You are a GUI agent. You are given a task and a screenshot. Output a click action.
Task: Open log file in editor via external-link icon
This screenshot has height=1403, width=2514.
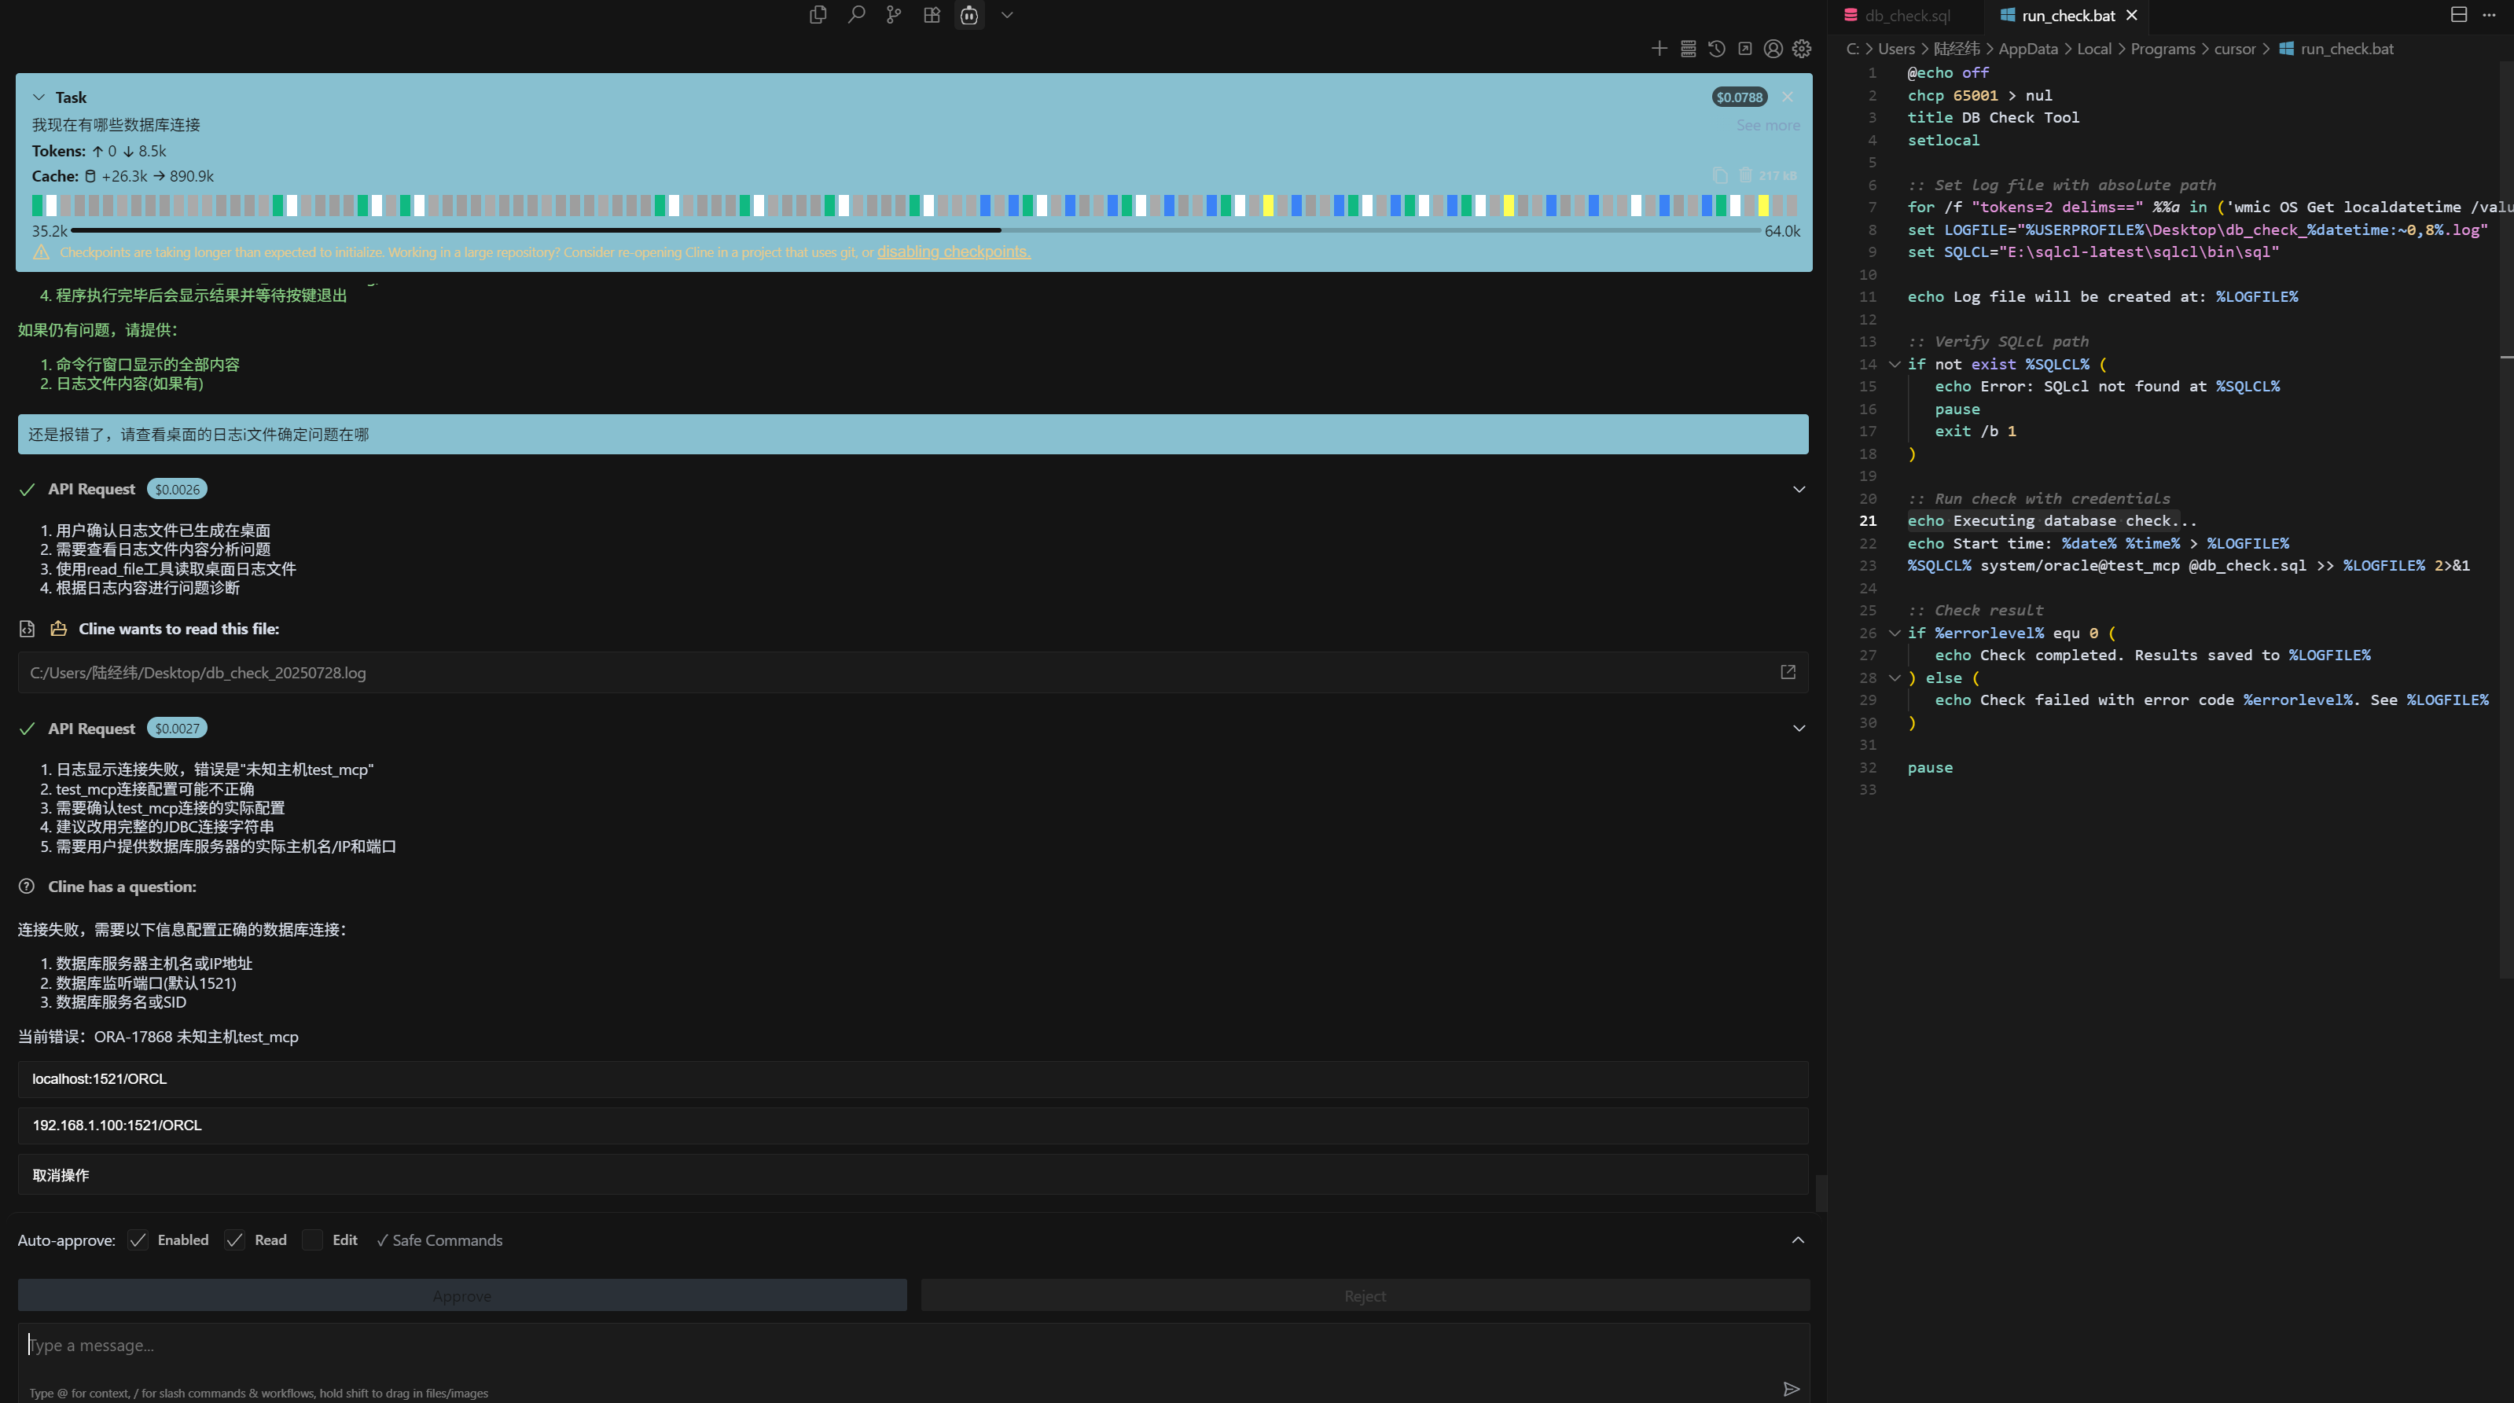tap(1788, 672)
